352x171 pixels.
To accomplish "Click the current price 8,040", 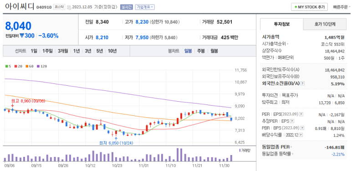I will point(18,26).
